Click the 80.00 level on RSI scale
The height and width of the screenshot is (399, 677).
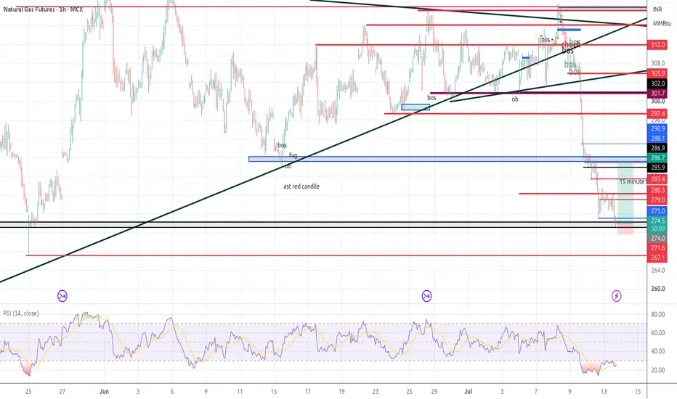tap(658, 314)
